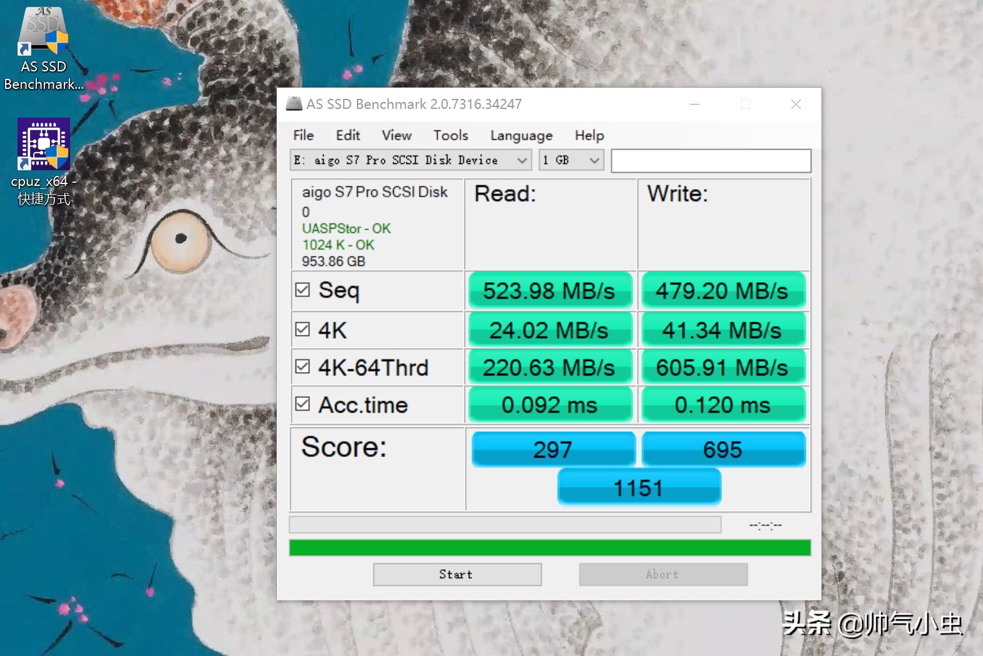Open the 1 GB test size dropdown
Screen dimensions: 983x656
coord(572,160)
